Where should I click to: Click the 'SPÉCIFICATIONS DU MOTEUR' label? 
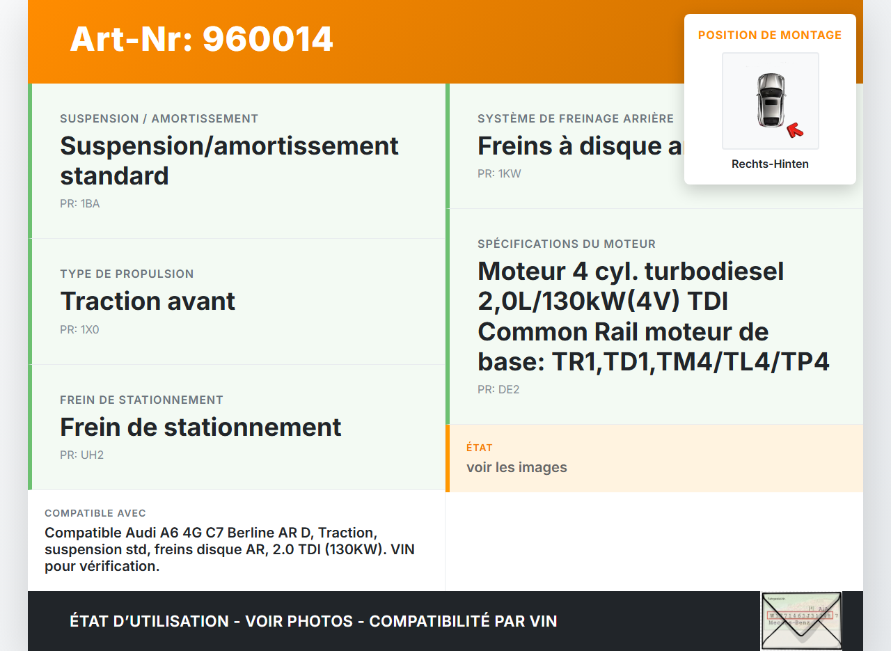(567, 244)
